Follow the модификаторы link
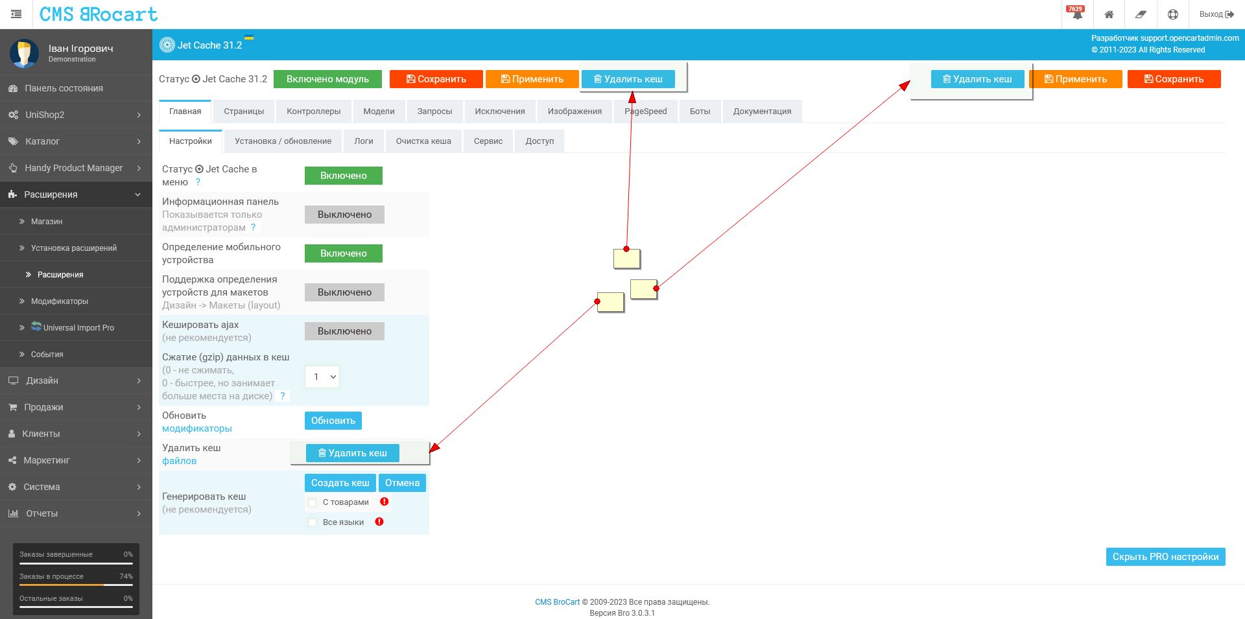This screenshot has width=1245, height=619. click(x=197, y=428)
